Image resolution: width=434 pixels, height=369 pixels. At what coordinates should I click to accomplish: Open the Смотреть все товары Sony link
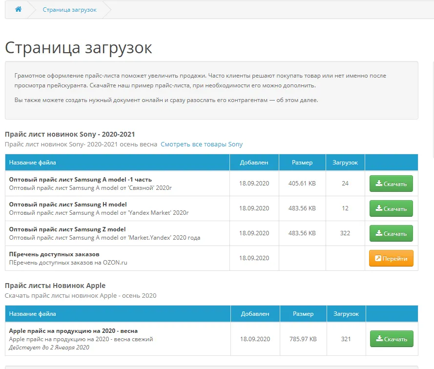pos(201,144)
